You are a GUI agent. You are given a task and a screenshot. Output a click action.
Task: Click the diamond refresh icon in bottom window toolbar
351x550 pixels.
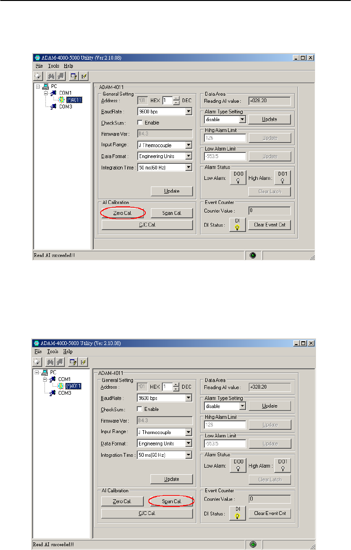tap(37, 362)
